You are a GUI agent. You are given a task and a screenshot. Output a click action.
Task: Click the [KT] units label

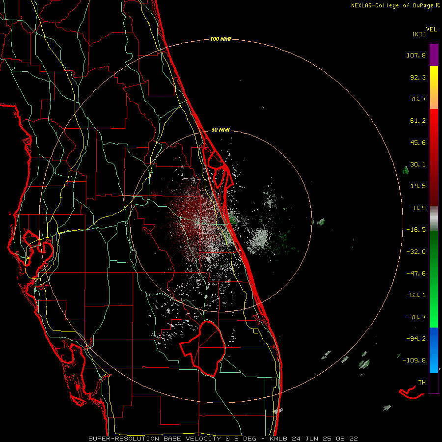click(x=419, y=34)
